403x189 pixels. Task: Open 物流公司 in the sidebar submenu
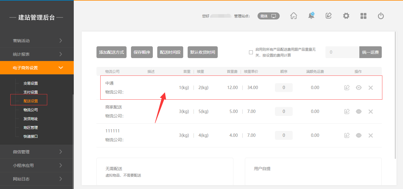coord(31,110)
